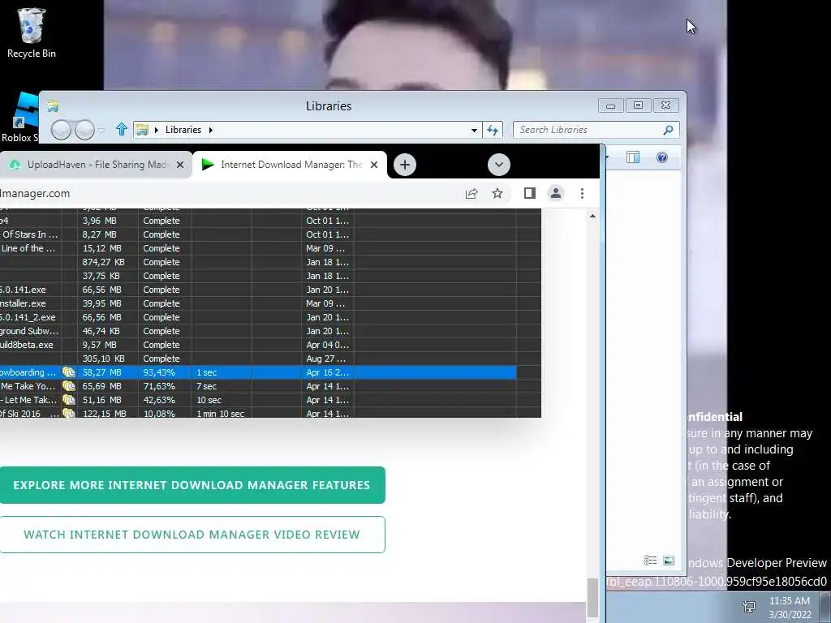Viewport: 831px width, 623px height.
Task: Click the 71,63% download status
Action: [159, 386]
